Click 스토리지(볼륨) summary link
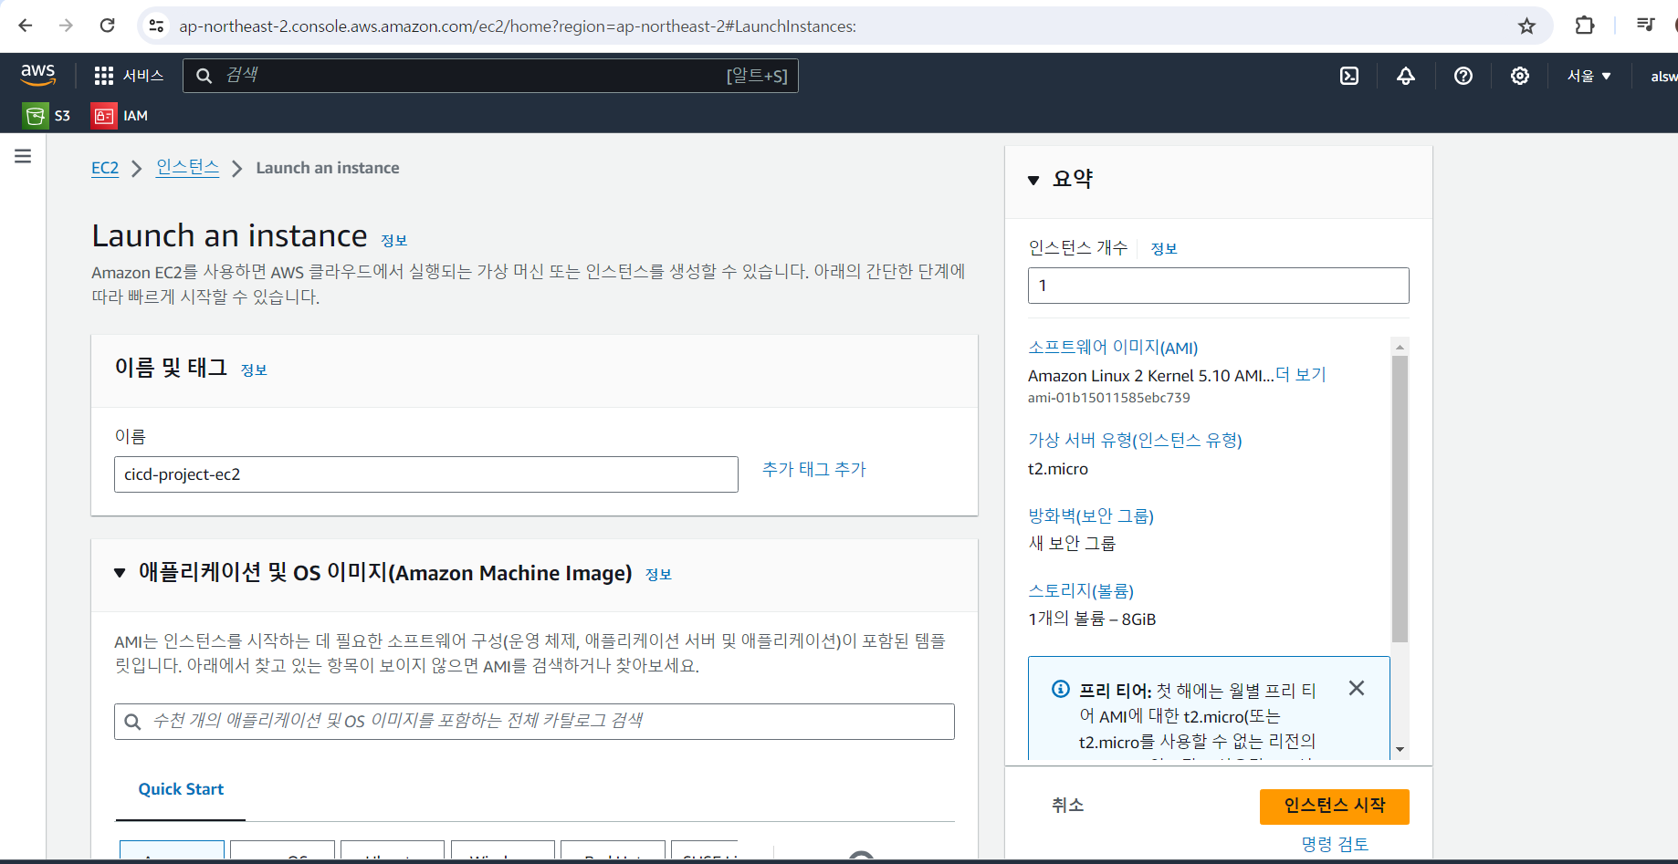This screenshot has width=1678, height=864. (1081, 591)
